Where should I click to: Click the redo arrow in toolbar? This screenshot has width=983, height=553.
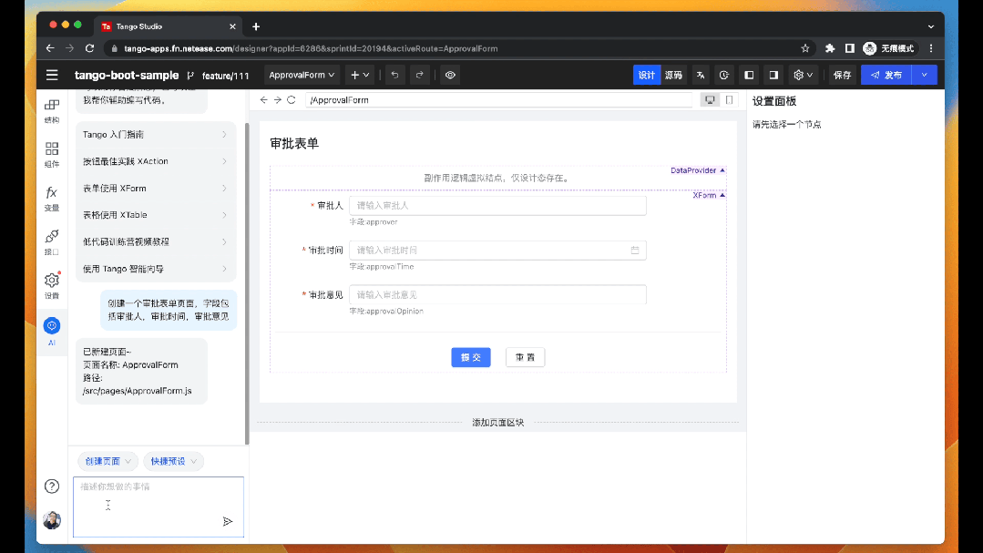pyautogui.click(x=419, y=76)
